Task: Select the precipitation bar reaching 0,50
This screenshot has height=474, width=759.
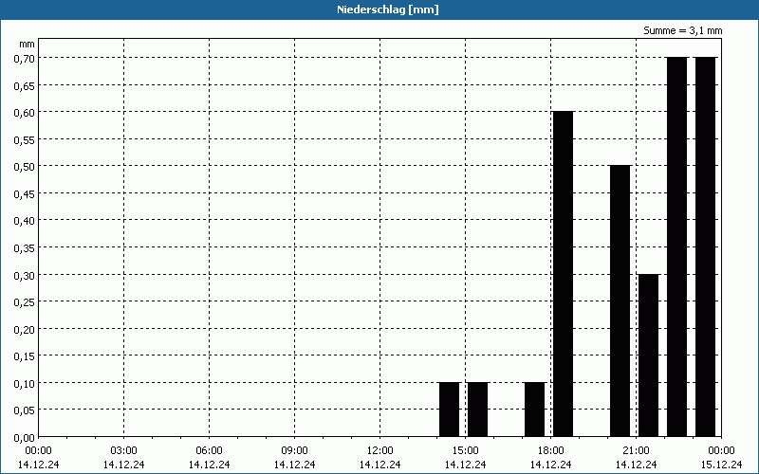Action: pos(620,301)
